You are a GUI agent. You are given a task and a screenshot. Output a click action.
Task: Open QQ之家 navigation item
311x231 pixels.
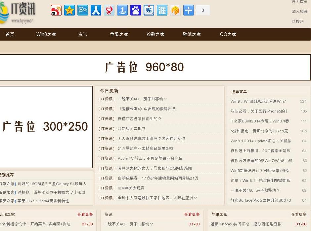228,34
